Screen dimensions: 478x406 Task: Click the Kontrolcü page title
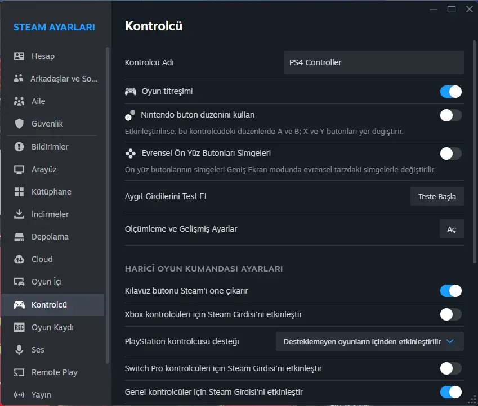(153, 26)
